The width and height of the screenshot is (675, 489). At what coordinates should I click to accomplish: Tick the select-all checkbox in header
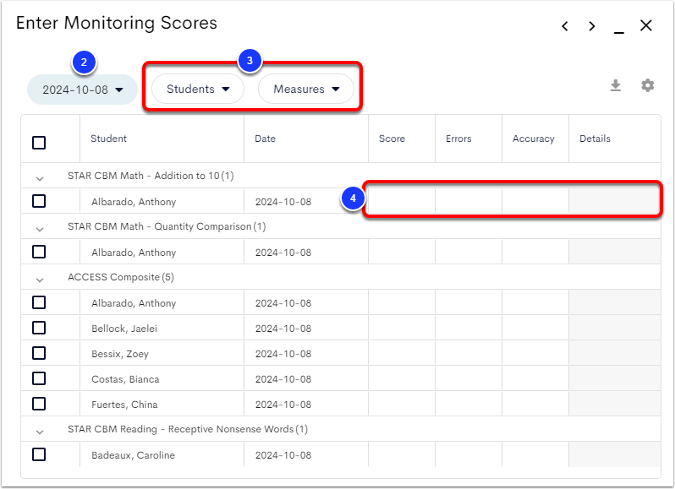coord(39,142)
